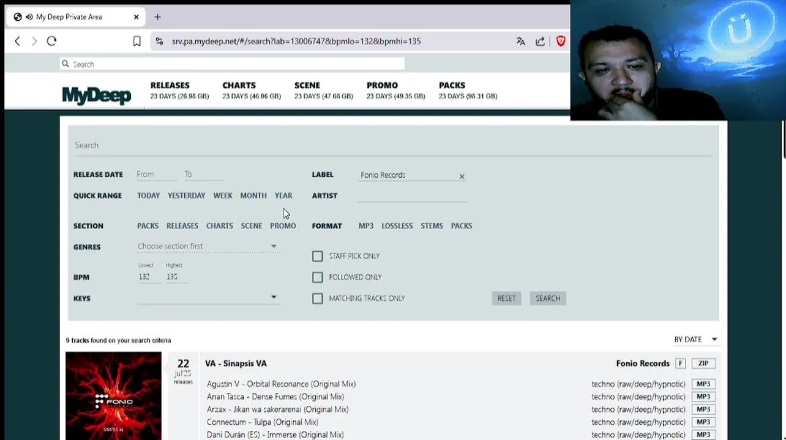Close the My Deep Private Area tab
Screen dimensions: 786x440
pyautogui.click(x=136, y=16)
